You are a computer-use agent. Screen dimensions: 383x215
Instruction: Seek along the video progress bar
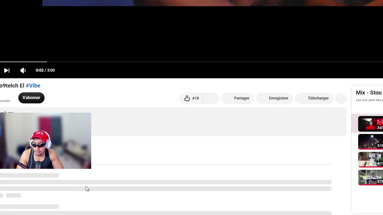pyautogui.click(x=191, y=62)
